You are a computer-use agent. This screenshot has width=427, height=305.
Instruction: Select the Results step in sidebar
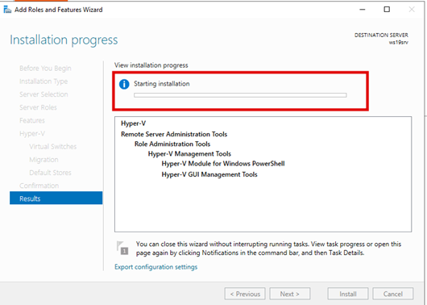click(x=56, y=198)
